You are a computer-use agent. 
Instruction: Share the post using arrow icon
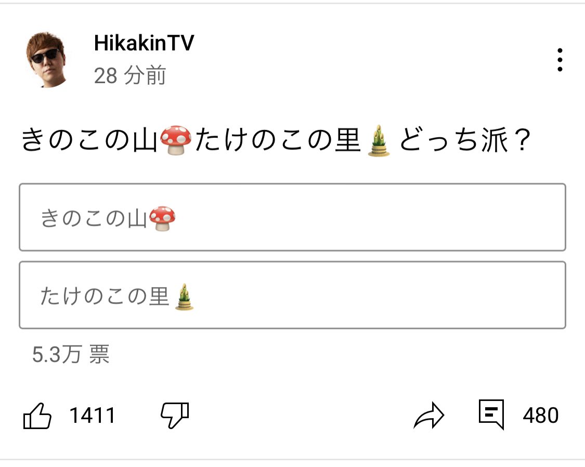[429, 415]
